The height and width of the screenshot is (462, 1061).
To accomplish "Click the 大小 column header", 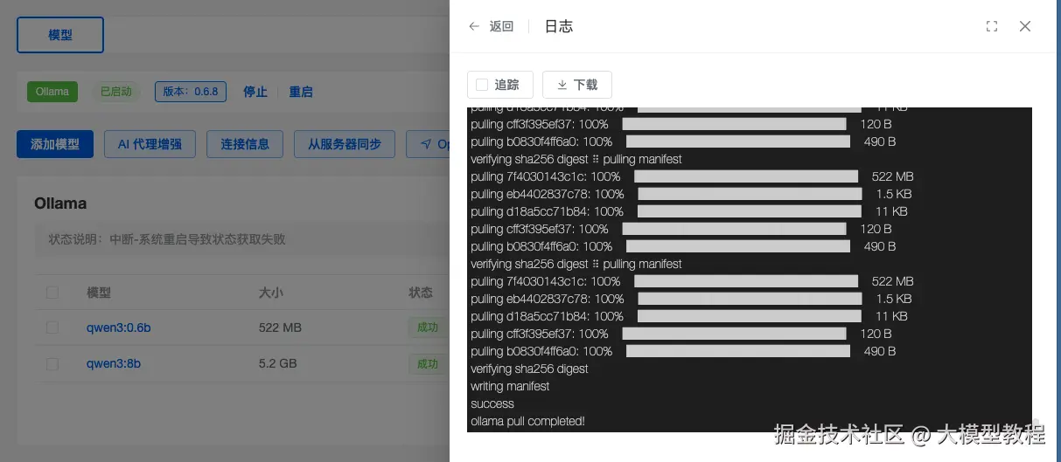I will 271,293.
